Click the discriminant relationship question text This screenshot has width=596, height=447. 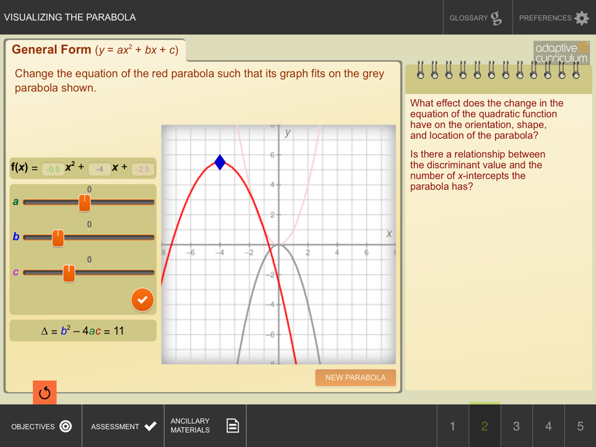tap(478, 170)
